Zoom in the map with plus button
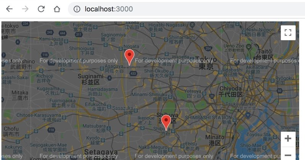 (288, 139)
